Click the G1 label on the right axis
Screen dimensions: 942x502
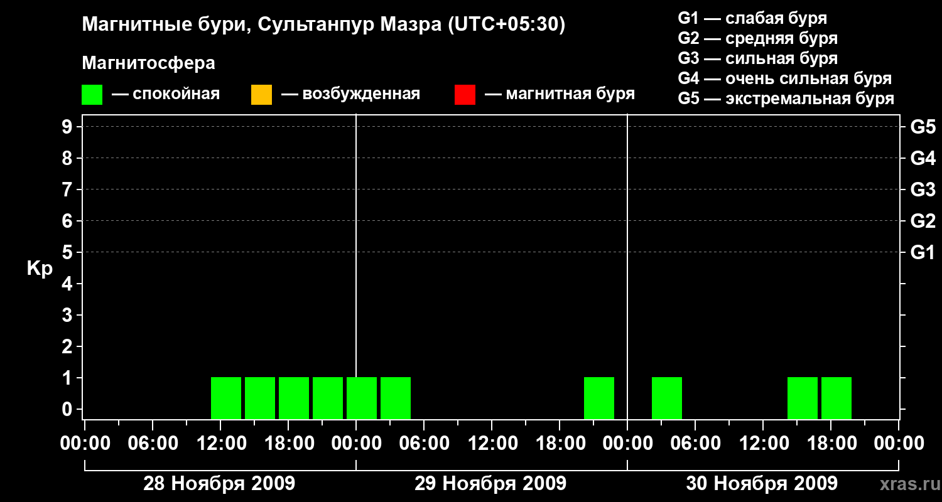point(923,252)
